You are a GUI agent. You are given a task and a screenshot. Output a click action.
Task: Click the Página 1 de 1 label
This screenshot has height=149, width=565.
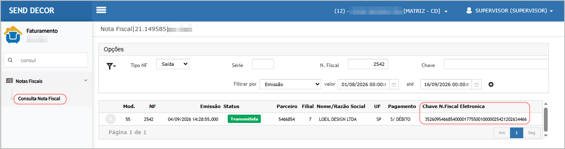click(127, 132)
